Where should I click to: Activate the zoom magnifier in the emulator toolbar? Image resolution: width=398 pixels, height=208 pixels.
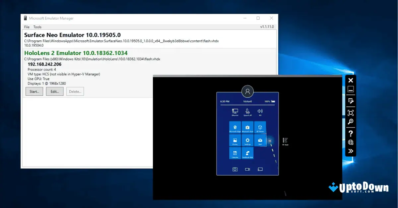point(351,122)
